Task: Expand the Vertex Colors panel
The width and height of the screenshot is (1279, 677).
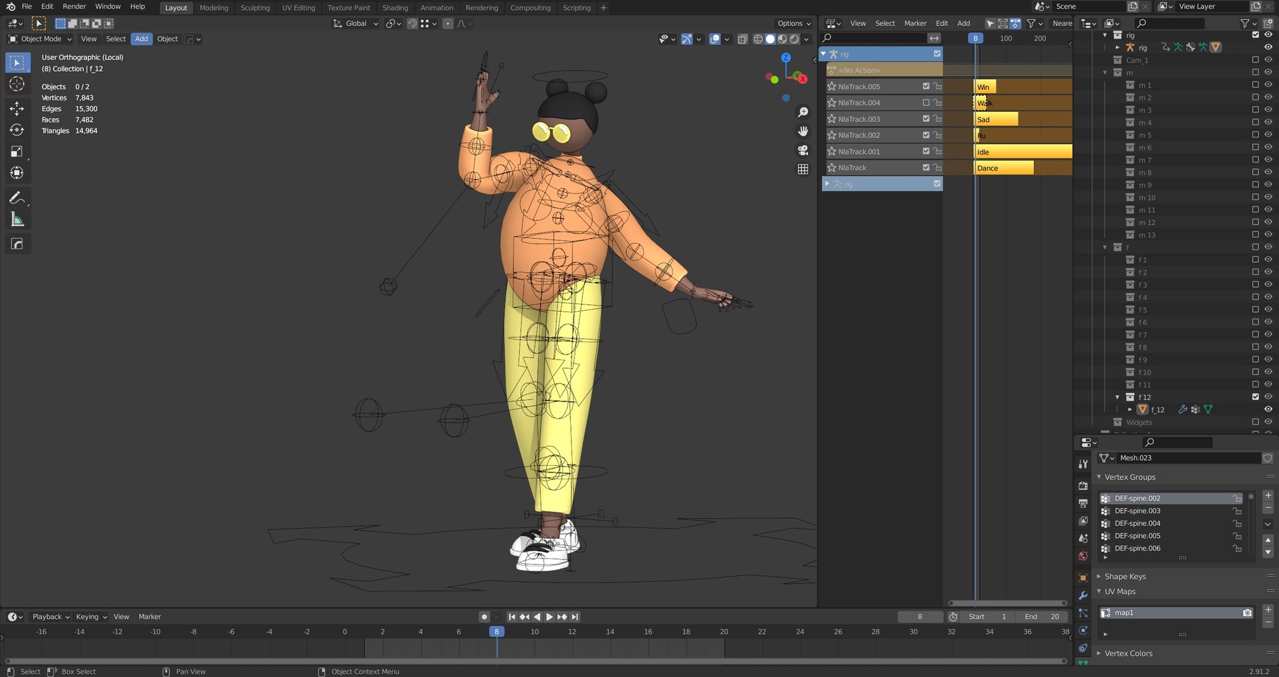Action: click(1128, 654)
